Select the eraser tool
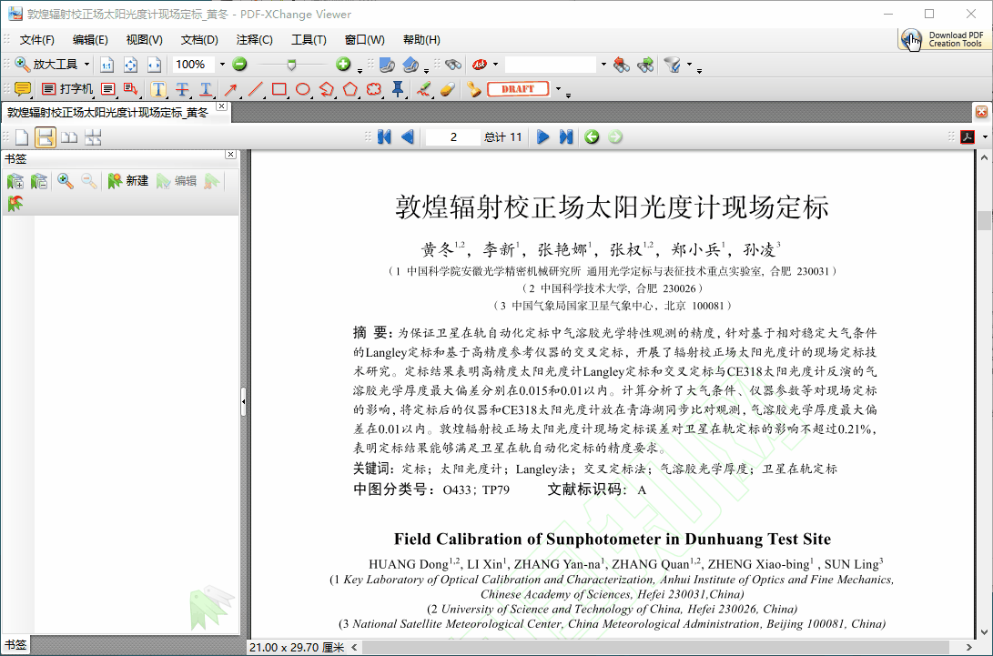 pyautogui.click(x=447, y=89)
